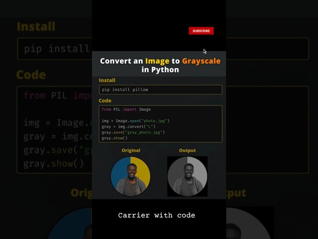The height and width of the screenshot is (239, 318).
Task: Click the blurred background 'Code' heading
Action: (x=31, y=75)
